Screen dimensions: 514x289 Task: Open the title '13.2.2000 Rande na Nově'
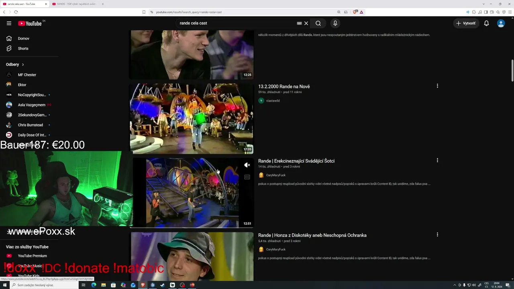pos(284,86)
